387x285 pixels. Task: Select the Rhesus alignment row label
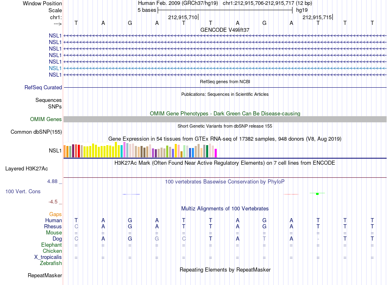point(53,226)
